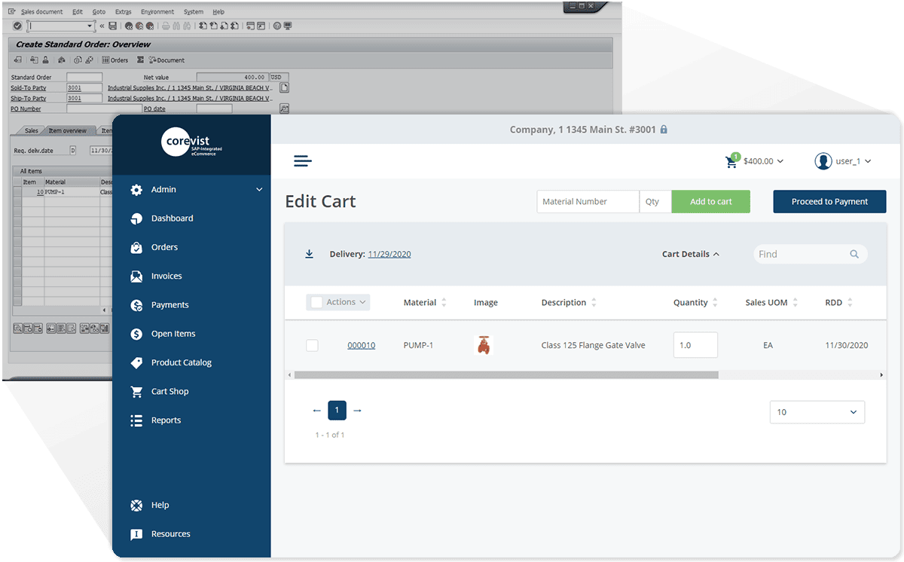The height and width of the screenshot is (562, 904).
Task: Open the Sales document menu in SAP
Action: pyautogui.click(x=42, y=12)
